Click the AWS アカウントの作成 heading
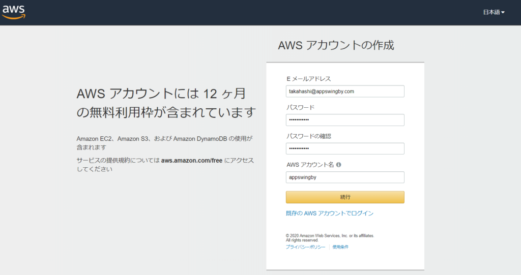 coord(336,45)
